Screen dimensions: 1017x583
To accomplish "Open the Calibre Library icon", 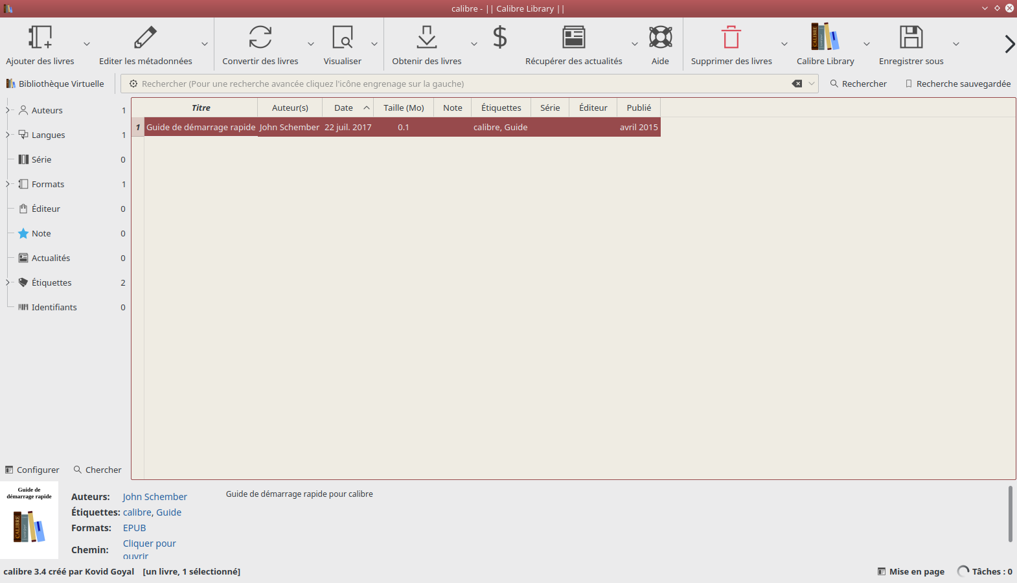I will click(825, 37).
